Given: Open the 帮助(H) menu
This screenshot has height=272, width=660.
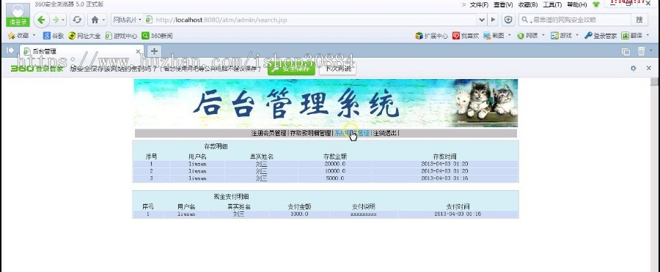Looking at the screenshot, I should [576, 4].
